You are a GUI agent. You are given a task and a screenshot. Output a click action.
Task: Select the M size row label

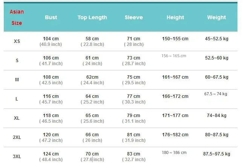[17, 80]
